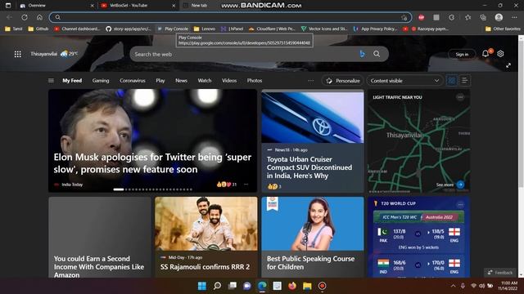The height and width of the screenshot is (294, 524).
Task: Open Elon Musk story more options
Action: pyautogui.click(x=246, y=184)
